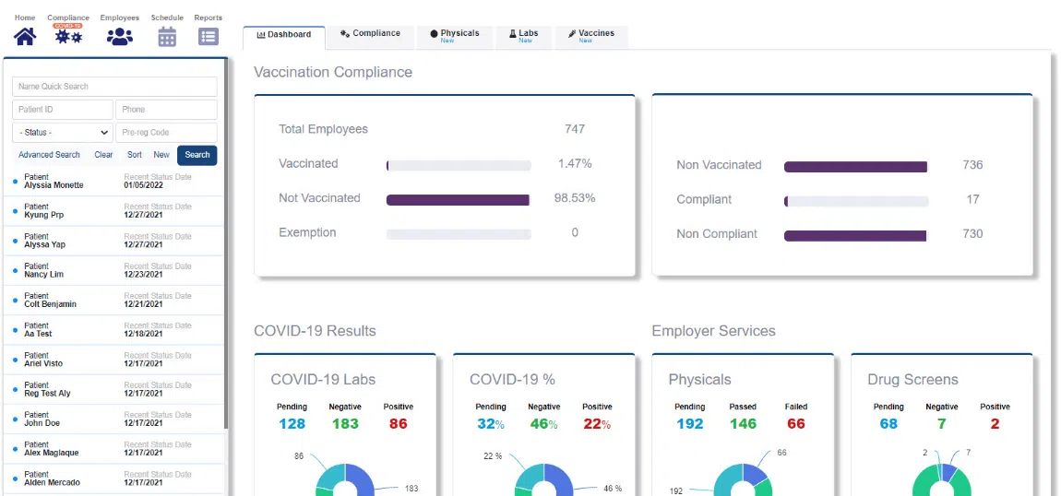The height and width of the screenshot is (496, 1061).
Task: Select patient Alyssia Monette from list
Action: [54, 185]
